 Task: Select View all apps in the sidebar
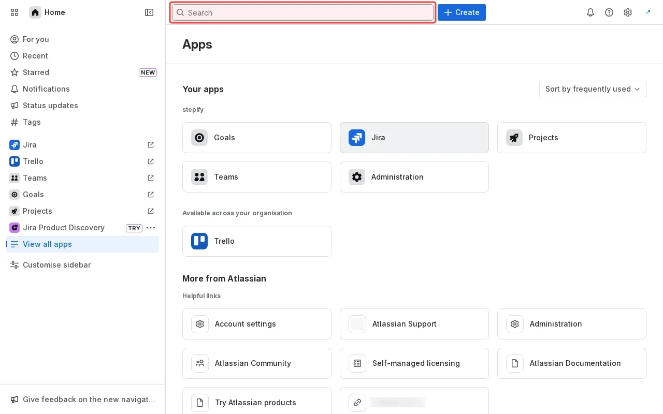click(x=47, y=244)
